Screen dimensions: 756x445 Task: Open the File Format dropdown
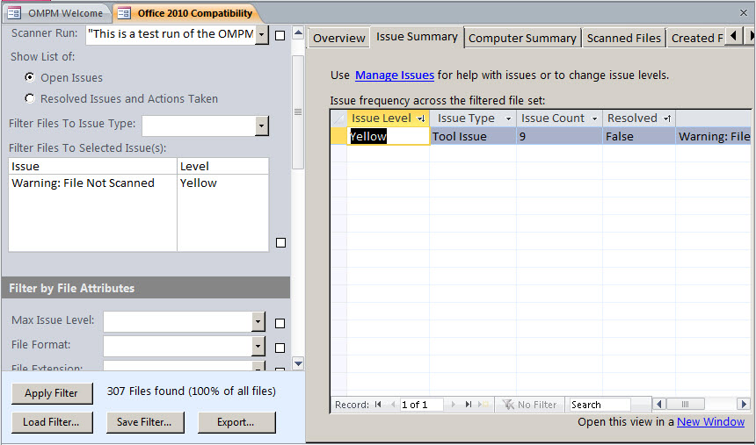coord(258,346)
